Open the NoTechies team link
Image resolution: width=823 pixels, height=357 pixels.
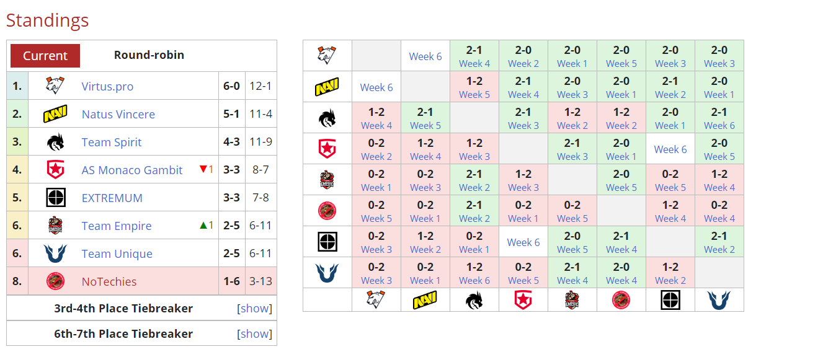coord(109,282)
